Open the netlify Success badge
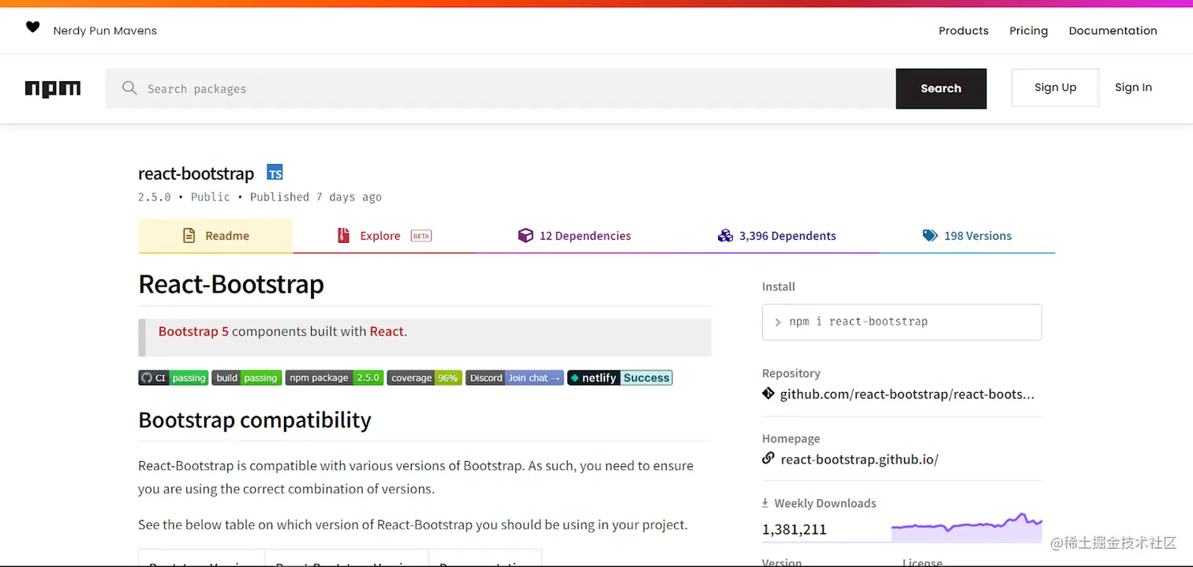 (620, 378)
